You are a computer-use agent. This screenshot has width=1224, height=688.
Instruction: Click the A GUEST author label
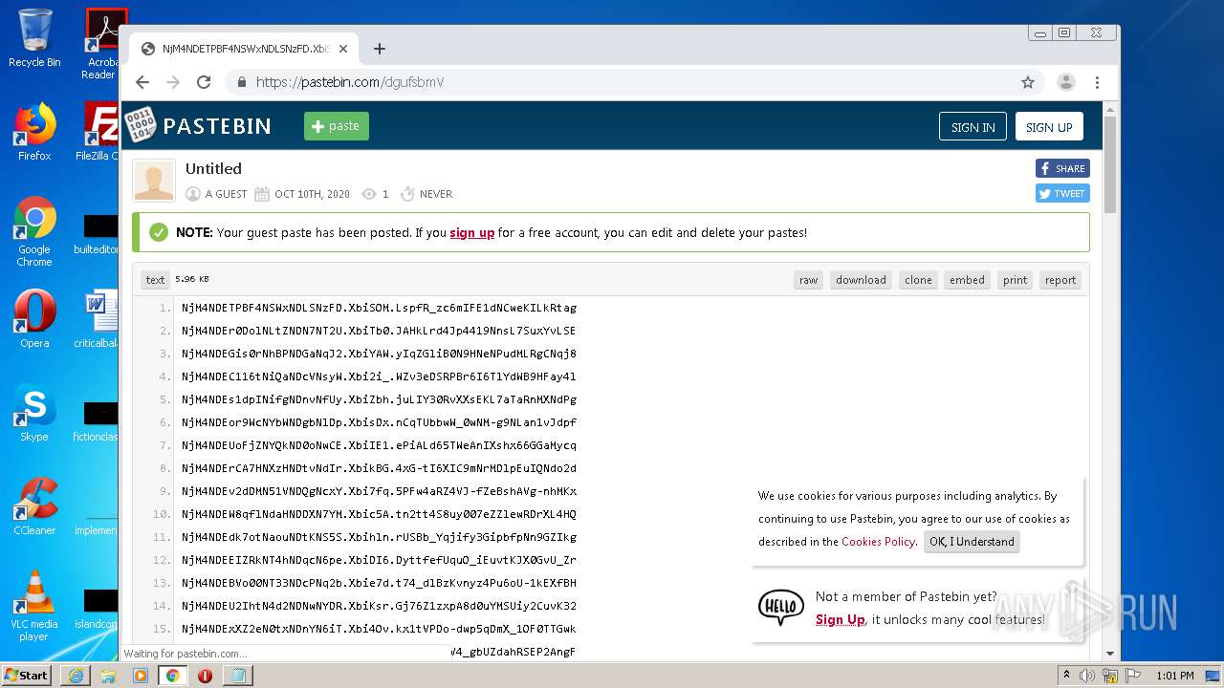click(x=226, y=194)
